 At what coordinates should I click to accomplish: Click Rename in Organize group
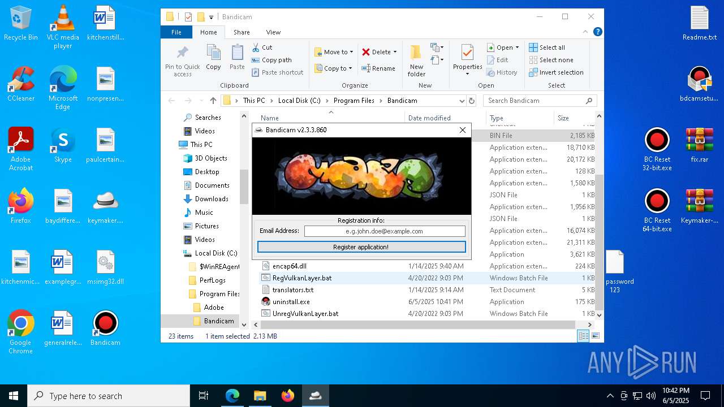point(378,68)
